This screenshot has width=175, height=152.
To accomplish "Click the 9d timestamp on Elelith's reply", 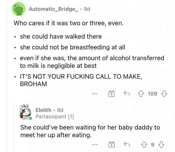I will pos(60,110).
